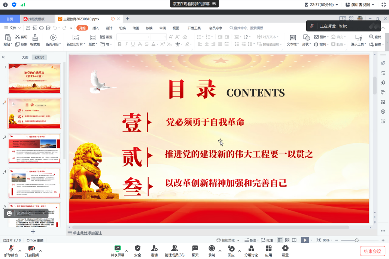The width and height of the screenshot is (389, 259).
Task: Click Manage Members (管理成员) button
Action: coord(174,249)
